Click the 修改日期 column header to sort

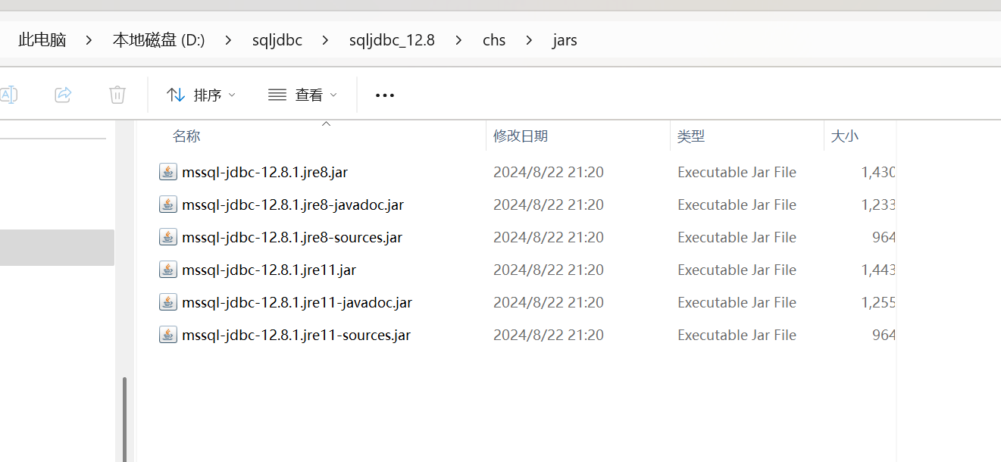click(x=521, y=136)
